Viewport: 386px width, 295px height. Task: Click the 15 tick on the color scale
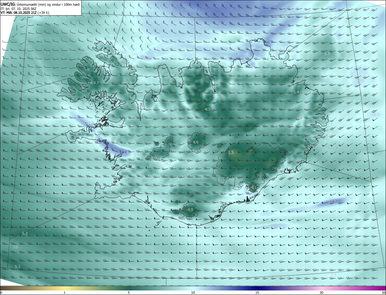click(257, 293)
